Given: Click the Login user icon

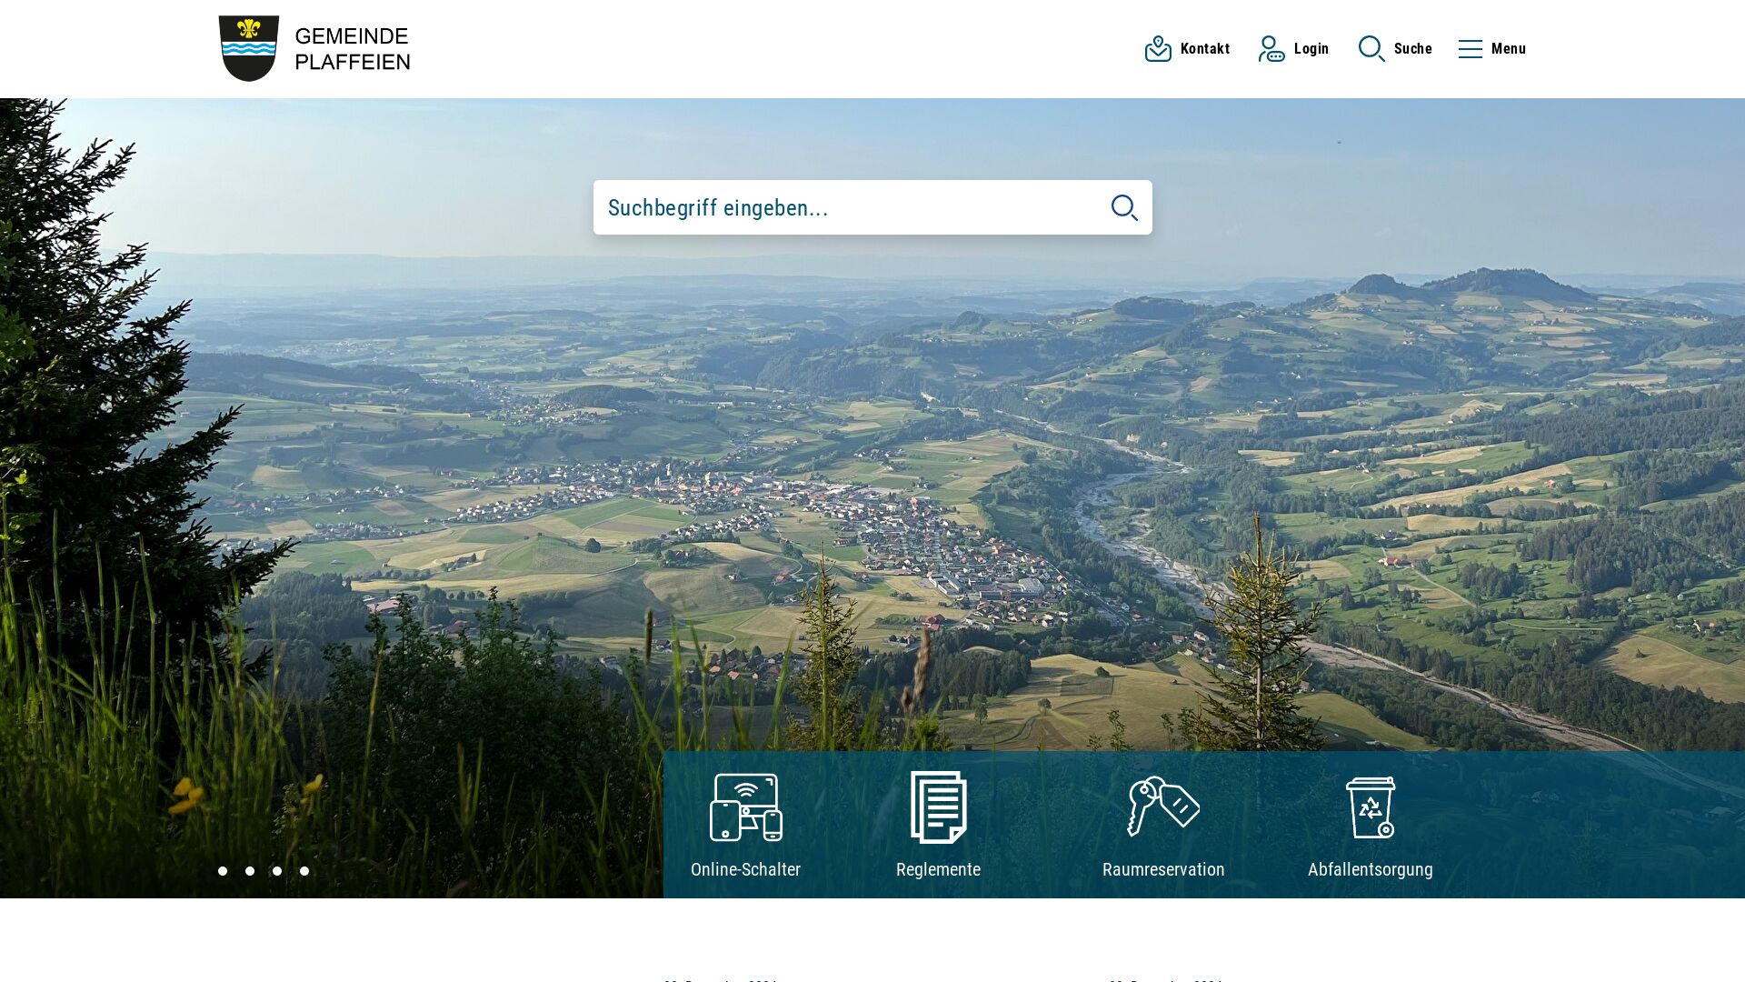Looking at the screenshot, I should pos(1271,49).
